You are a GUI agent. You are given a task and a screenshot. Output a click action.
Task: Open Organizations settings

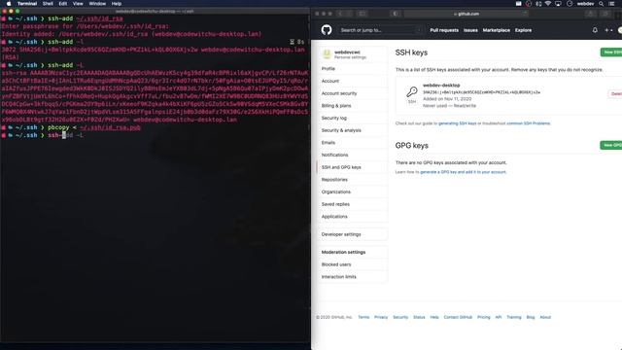click(x=352, y=192)
